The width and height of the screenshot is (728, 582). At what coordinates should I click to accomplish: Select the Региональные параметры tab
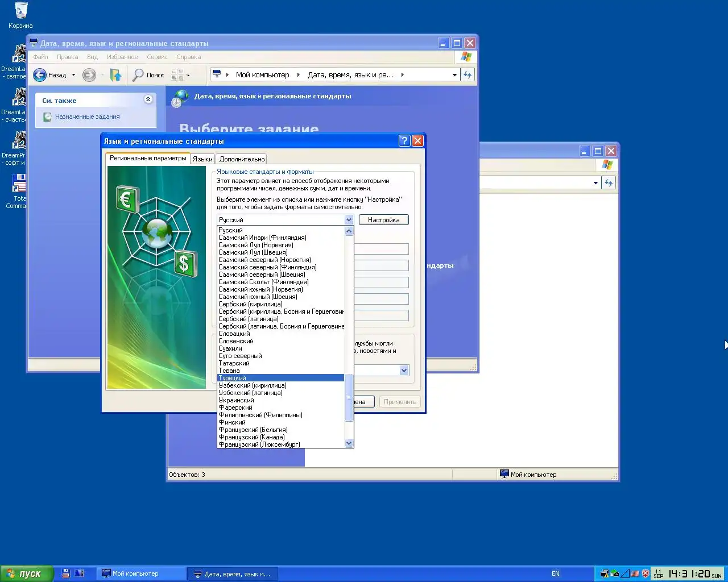click(x=148, y=158)
